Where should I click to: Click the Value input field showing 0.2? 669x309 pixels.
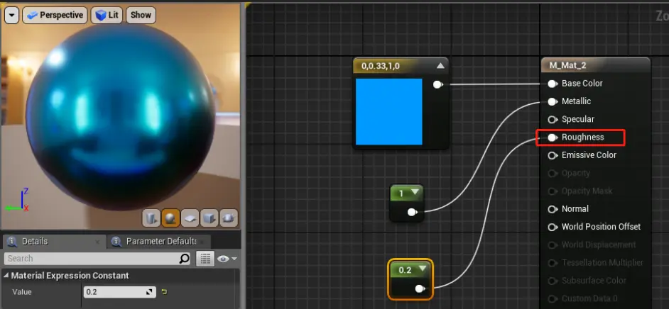pyautogui.click(x=120, y=292)
